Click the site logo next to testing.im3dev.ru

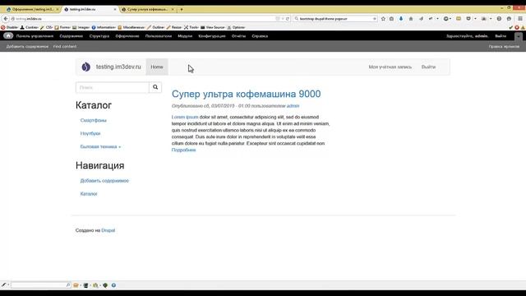tap(85, 67)
